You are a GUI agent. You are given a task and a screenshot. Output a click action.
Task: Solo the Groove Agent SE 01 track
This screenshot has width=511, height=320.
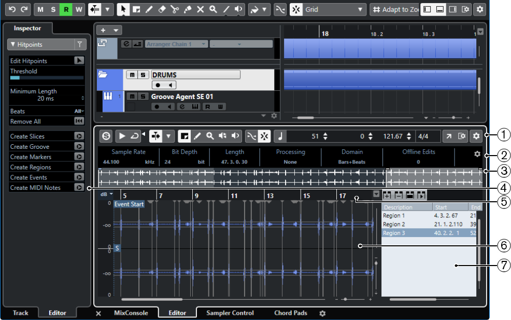click(x=143, y=96)
